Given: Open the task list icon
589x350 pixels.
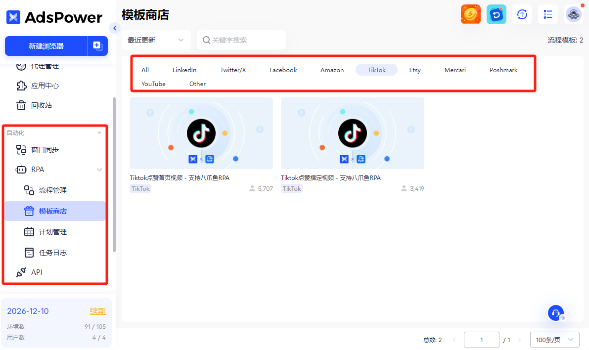Looking at the screenshot, I should [x=547, y=15].
